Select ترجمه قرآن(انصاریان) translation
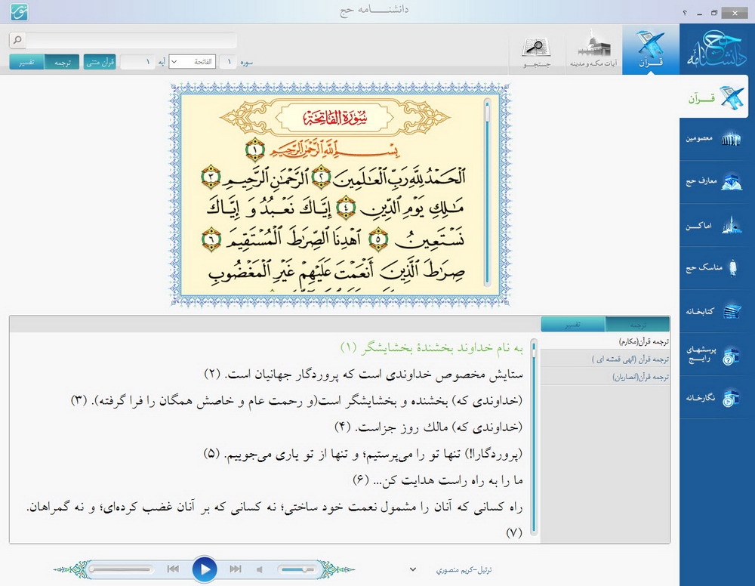 tap(606, 377)
